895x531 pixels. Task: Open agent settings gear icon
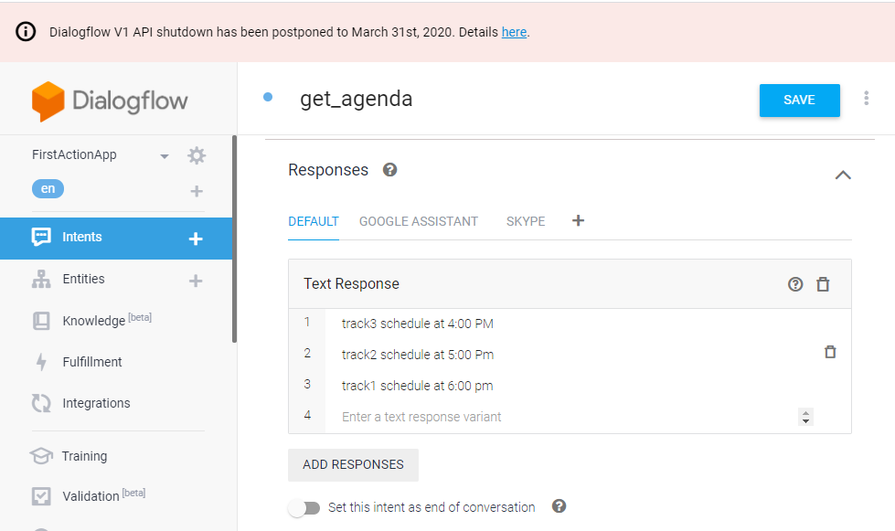197,155
